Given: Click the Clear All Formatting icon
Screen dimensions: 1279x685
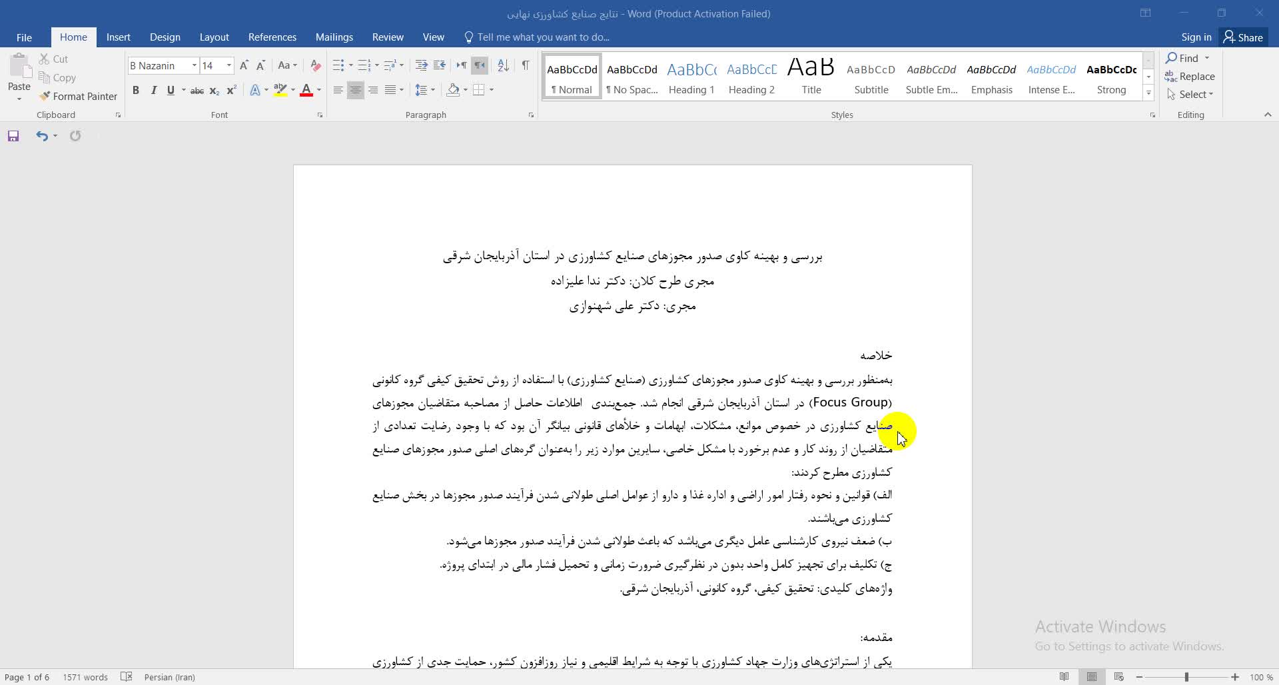Looking at the screenshot, I should pos(316,65).
